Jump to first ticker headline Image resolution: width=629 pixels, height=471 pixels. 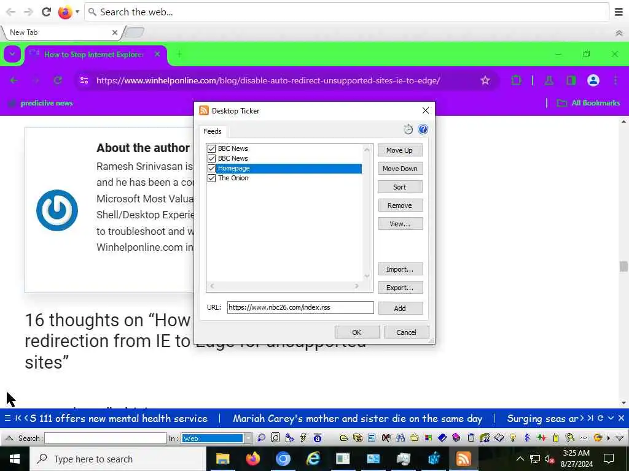point(18,418)
